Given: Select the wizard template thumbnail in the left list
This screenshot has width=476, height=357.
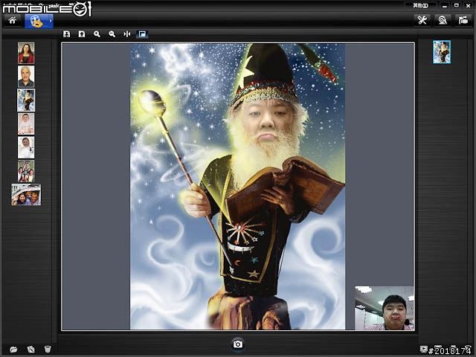Looking at the screenshot, I should [26, 100].
